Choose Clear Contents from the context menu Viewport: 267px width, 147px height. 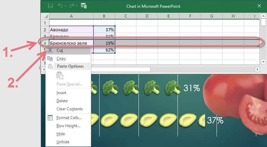pyautogui.click(x=68, y=109)
